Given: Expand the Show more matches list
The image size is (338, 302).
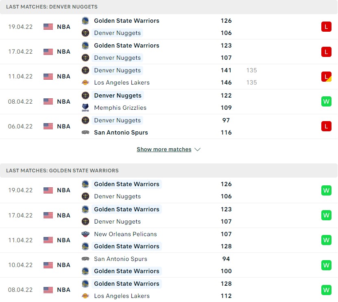Looking at the screenshot, I should [164, 149].
